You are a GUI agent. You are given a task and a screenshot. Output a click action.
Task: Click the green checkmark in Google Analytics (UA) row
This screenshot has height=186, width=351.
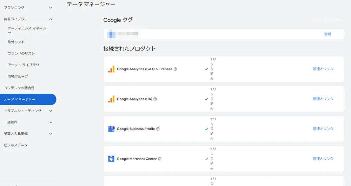(207, 99)
